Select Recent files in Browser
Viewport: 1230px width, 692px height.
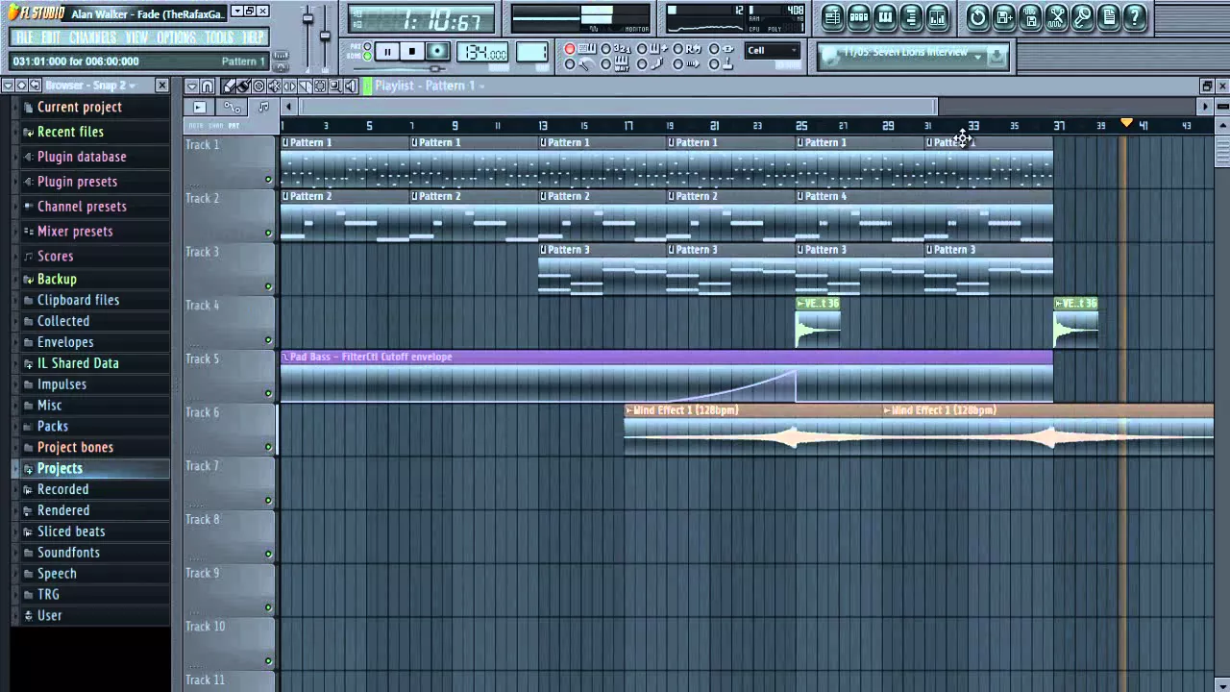click(70, 132)
